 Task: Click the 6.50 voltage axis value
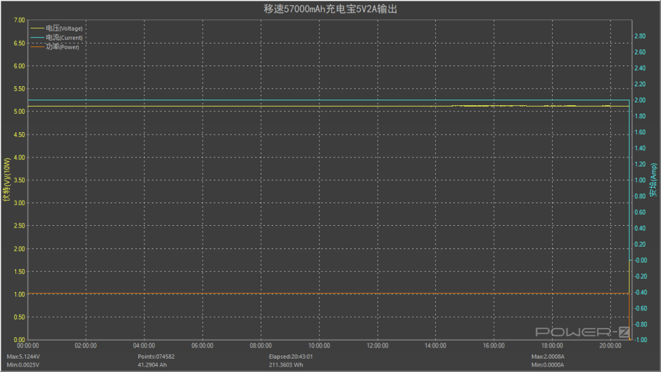tap(20, 43)
